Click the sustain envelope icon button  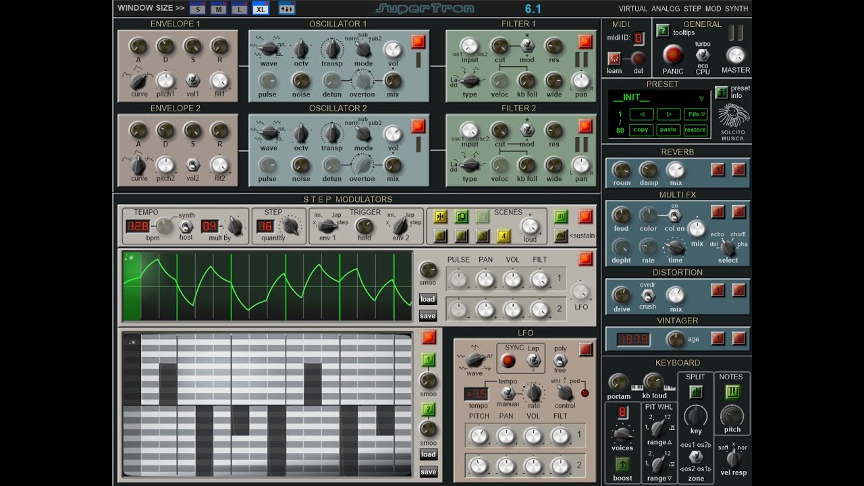(561, 236)
